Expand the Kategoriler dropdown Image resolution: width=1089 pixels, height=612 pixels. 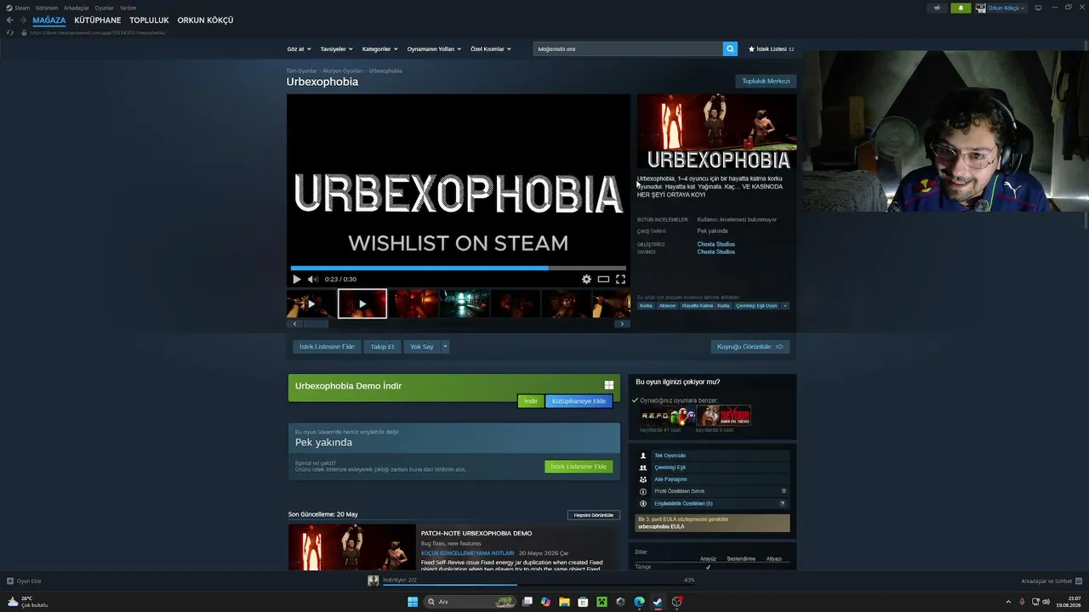(379, 49)
